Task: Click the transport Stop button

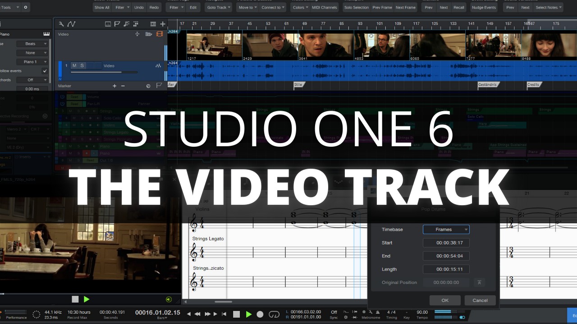Action: [x=236, y=314]
